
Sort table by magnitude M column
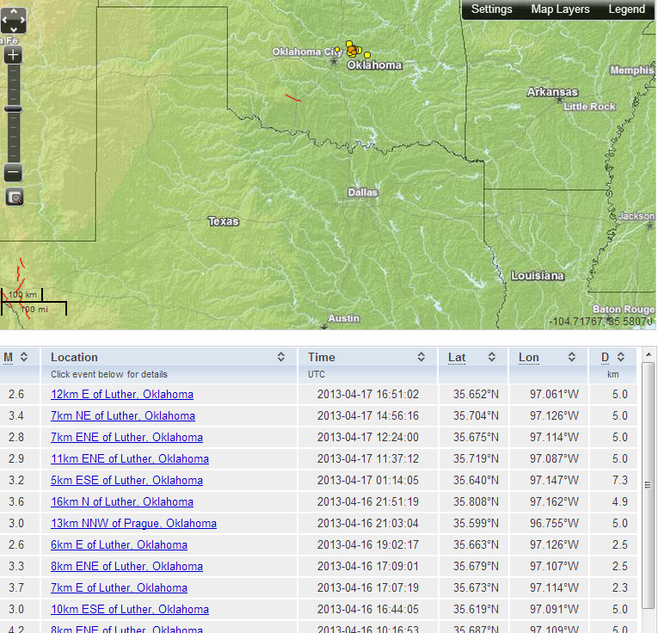coord(24,357)
